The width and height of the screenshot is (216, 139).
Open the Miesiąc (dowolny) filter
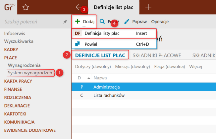tap(133, 67)
